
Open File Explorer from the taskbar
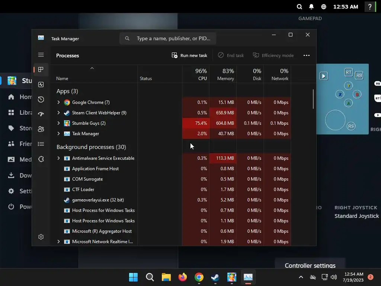[166, 277]
